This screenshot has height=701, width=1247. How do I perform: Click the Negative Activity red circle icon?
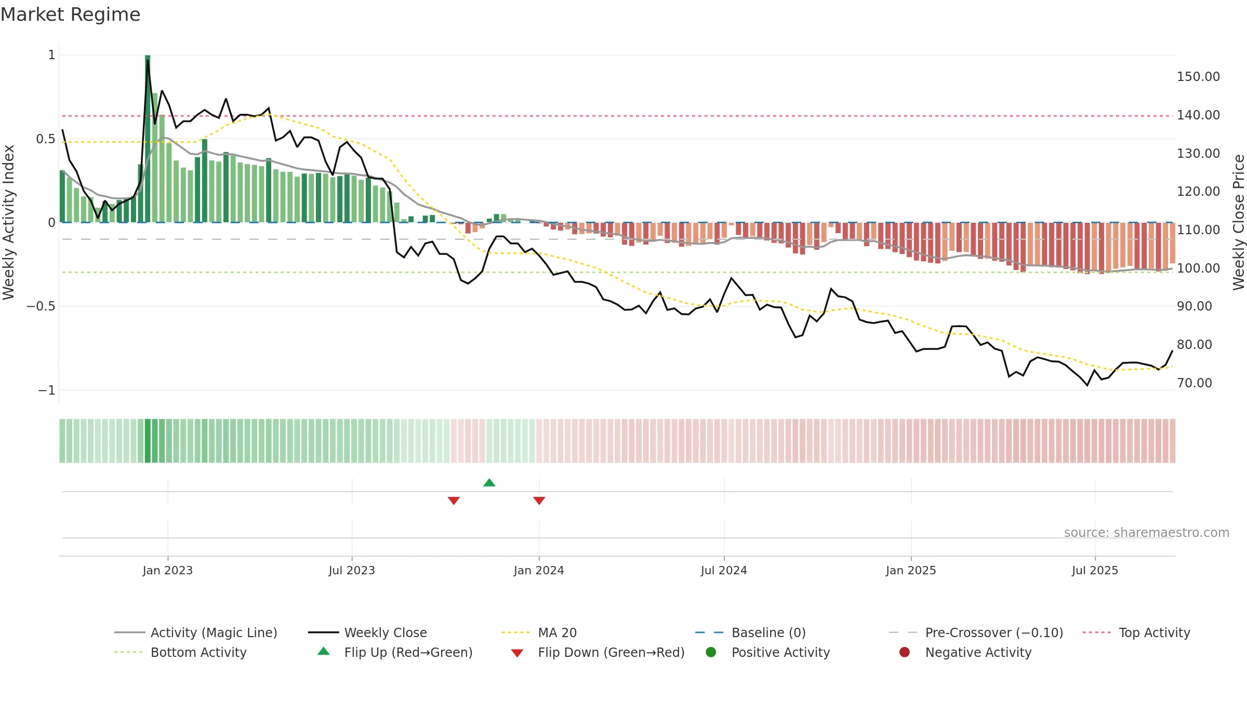[905, 652]
